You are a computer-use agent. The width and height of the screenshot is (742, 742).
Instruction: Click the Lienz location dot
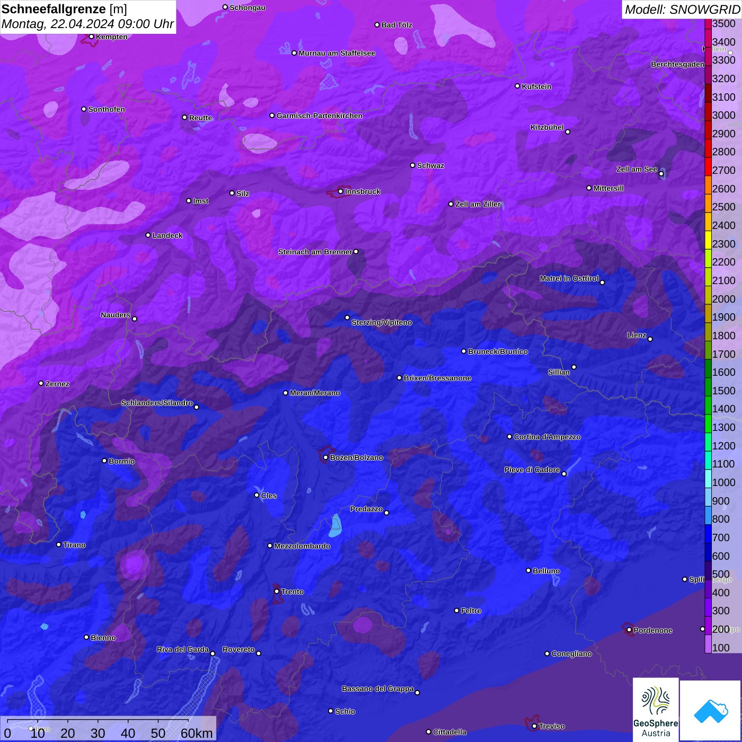pyautogui.click(x=650, y=339)
